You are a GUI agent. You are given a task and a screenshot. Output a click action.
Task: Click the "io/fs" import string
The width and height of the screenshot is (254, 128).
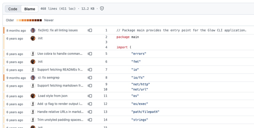pyautogui.click(x=138, y=78)
